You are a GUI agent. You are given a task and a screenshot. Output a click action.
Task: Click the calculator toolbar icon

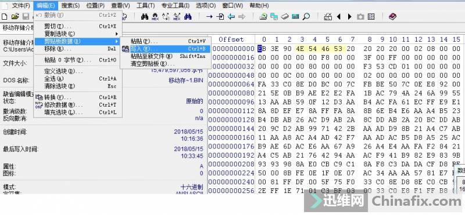click(295, 17)
